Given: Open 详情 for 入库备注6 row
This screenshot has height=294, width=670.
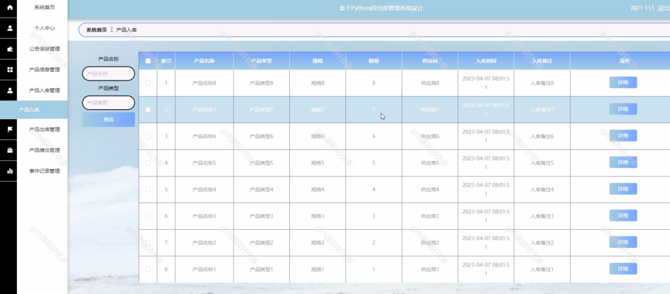Looking at the screenshot, I should pyautogui.click(x=623, y=136).
